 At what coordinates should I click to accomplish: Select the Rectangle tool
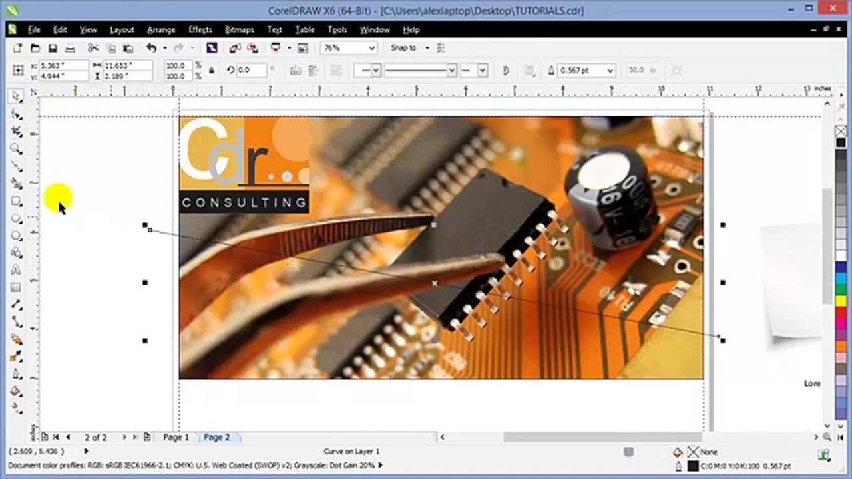pyautogui.click(x=16, y=201)
